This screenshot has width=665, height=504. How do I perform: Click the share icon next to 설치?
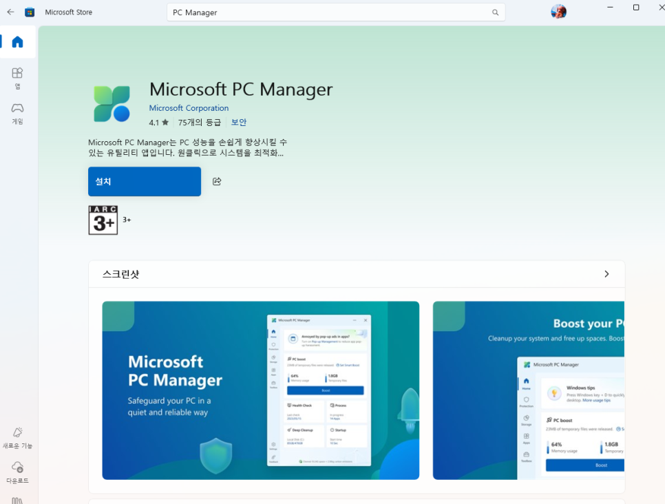[x=217, y=182]
